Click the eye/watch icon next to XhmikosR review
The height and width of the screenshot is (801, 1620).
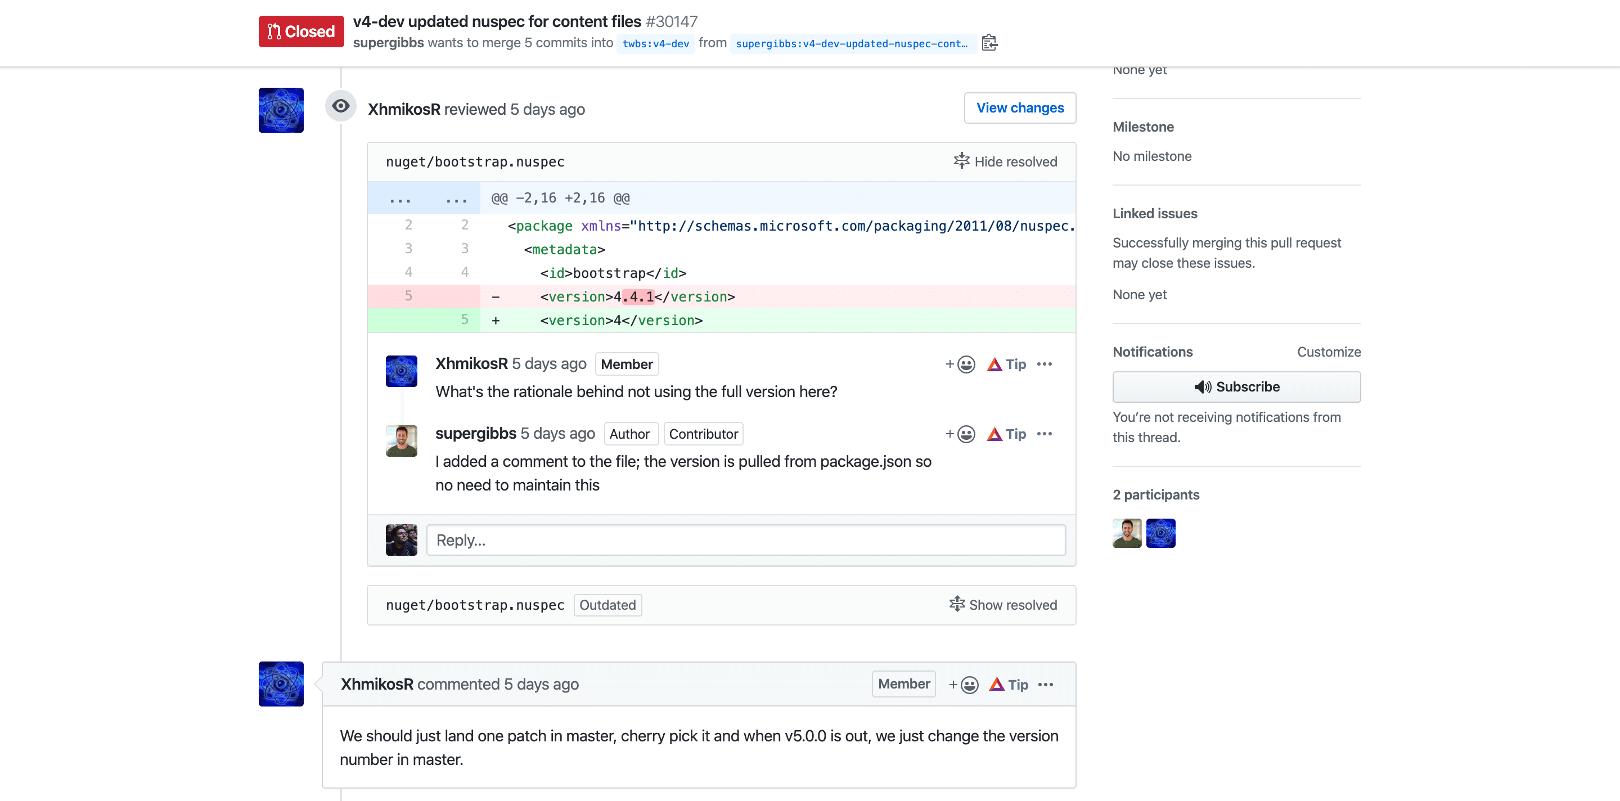point(341,107)
